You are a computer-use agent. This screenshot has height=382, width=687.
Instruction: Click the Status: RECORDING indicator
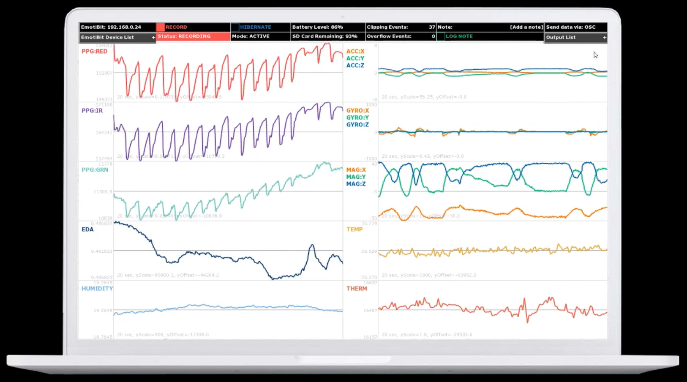tap(194, 36)
